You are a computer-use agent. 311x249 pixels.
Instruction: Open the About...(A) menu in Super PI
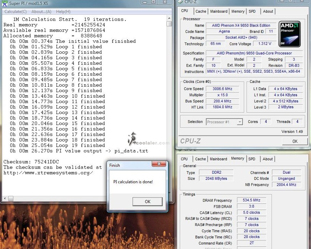click(x=41, y=12)
